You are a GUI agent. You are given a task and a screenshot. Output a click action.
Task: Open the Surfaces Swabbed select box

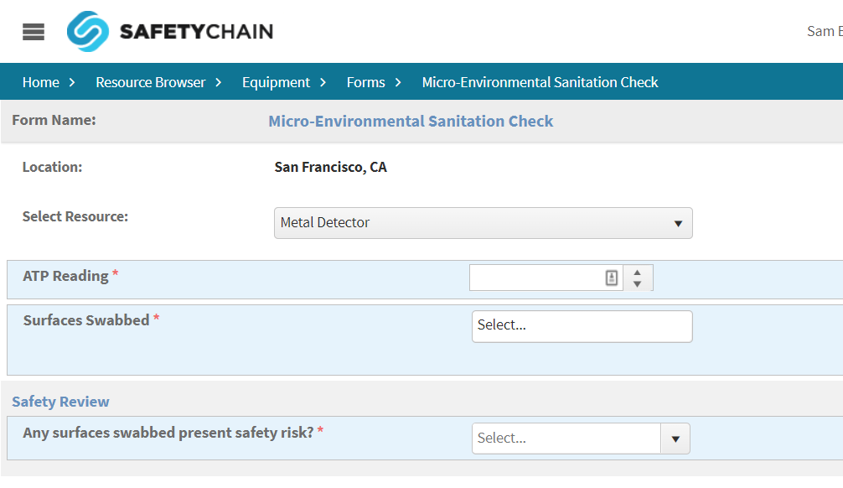[582, 326]
